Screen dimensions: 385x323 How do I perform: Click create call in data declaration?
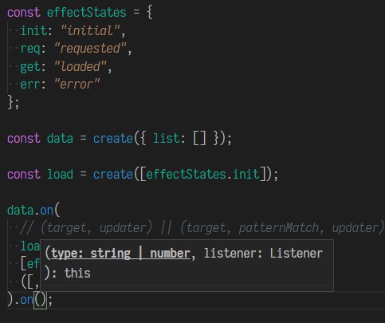point(113,139)
